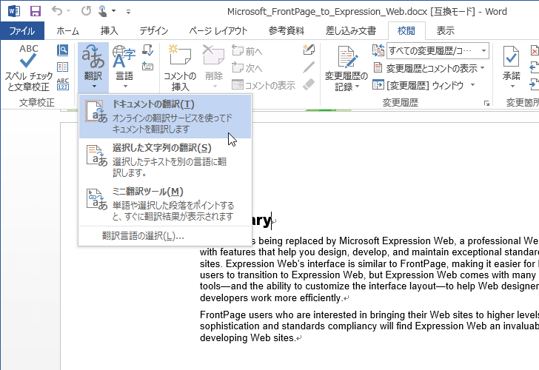The image size is (539, 370).
Task: Open すべての変更履歴/コメント display combo box
Action: coord(438,51)
